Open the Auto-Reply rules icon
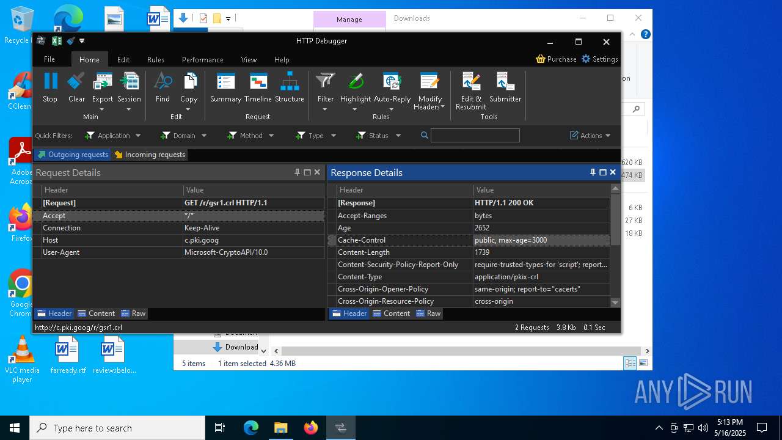 (392, 81)
